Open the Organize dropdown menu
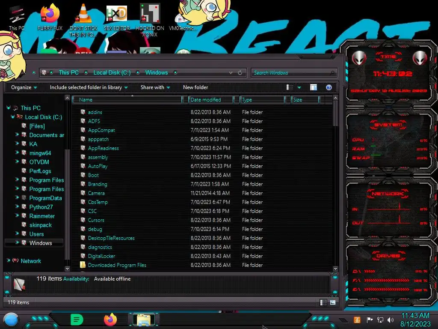The width and height of the screenshot is (438, 329). coord(24,87)
